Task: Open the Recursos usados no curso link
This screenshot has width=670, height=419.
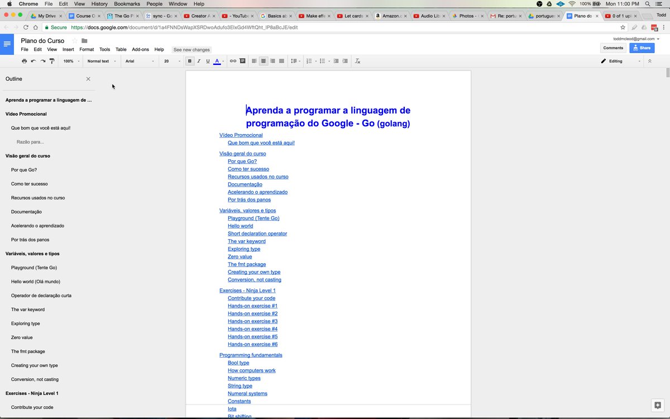Action: (258, 177)
